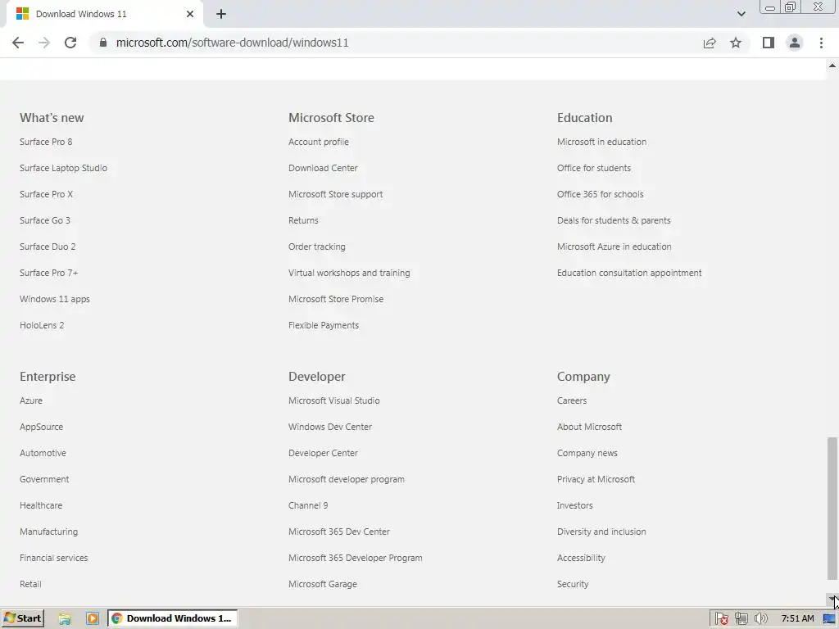Open the Flexible Payments link
Viewport: 839px width, 629px height.
pos(324,325)
